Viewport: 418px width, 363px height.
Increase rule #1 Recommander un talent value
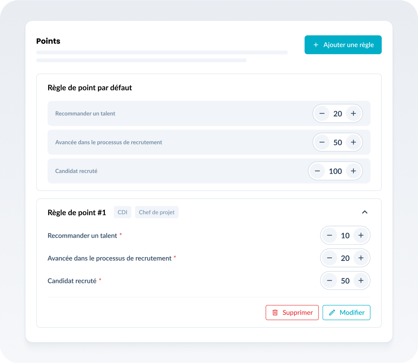361,236
